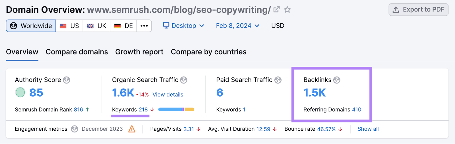Viewport: 455px width, 144px height.
Task: Click the globe icon beside Organic Search Traffic
Action: [184, 80]
